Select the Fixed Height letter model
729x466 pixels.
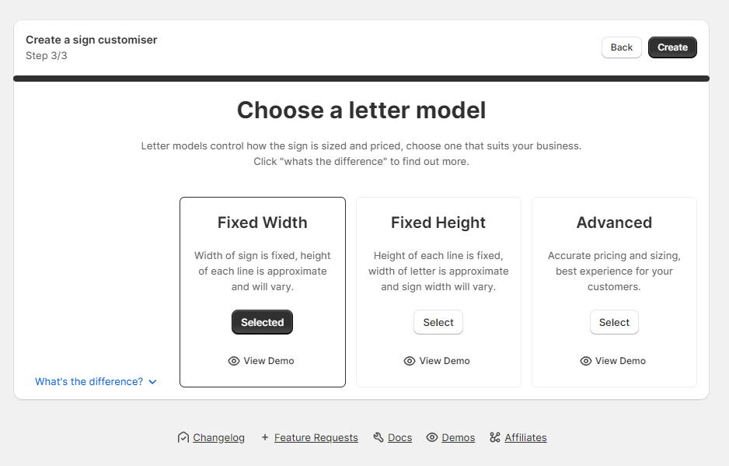click(438, 322)
